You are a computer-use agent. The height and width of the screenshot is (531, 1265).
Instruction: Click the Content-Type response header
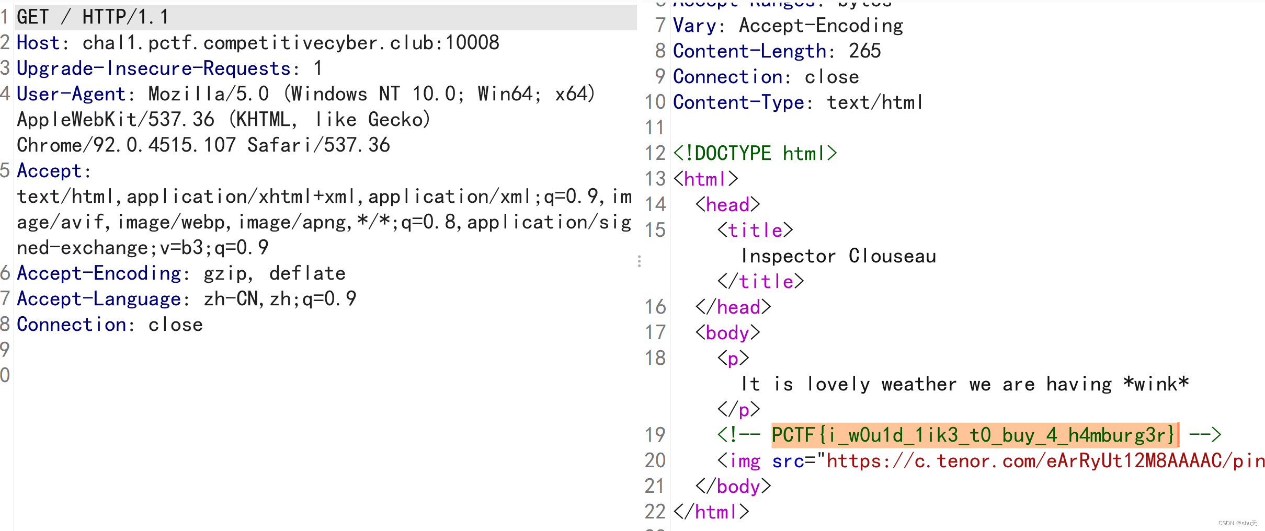coord(738,102)
